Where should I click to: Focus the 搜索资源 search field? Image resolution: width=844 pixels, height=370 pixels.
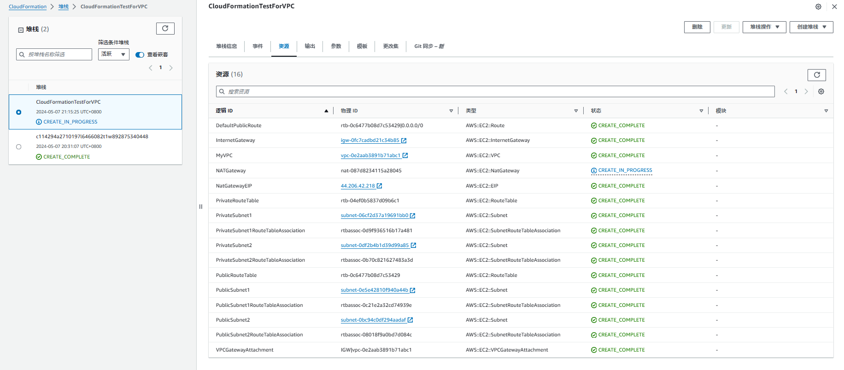(495, 92)
